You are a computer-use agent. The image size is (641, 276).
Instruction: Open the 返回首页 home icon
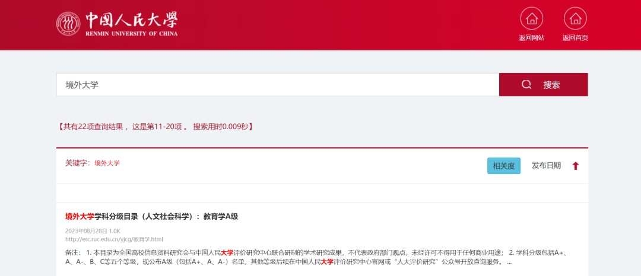click(575, 18)
